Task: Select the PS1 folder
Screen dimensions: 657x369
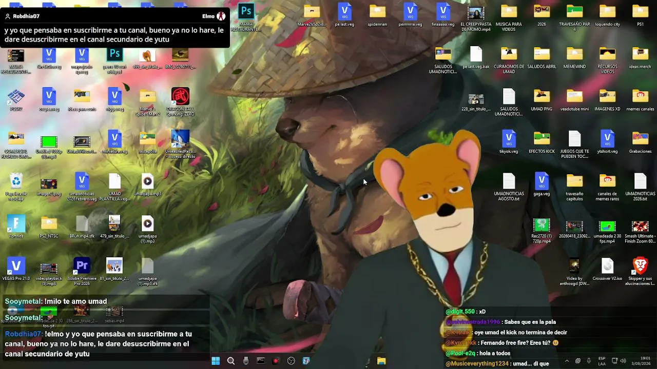Action: coord(640,15)
